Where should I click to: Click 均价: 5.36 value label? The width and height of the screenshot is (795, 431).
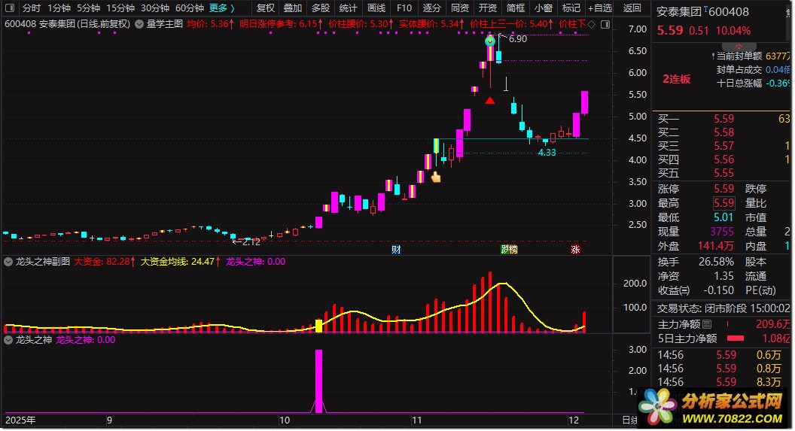point(210,24)
